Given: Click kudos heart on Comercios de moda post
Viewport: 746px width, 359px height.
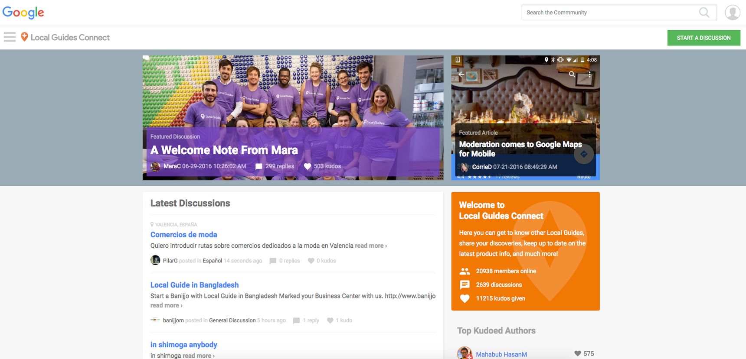Looking at the screenshot, I should click(x=311, y=261).
